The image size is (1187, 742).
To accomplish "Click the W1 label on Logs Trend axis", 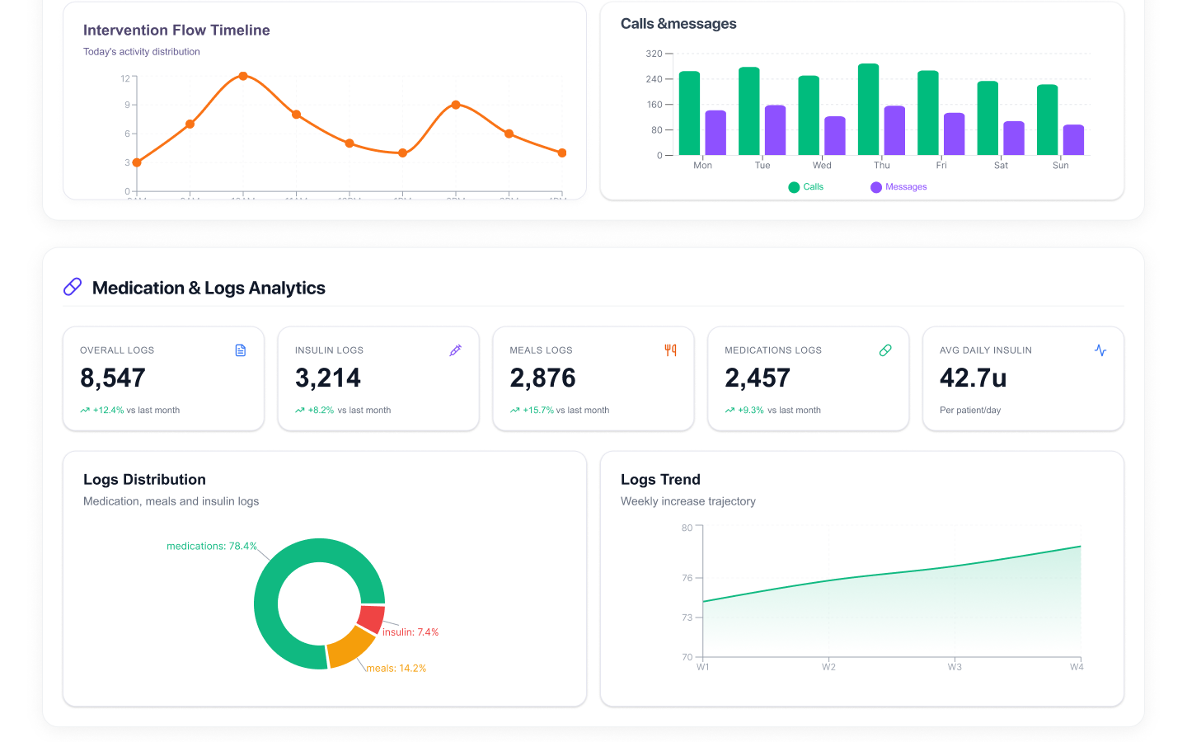I will [x=703, y=667].
